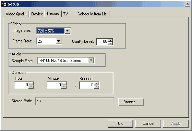Open the Sample Rate dropdown arrow

click(x=91, y=60)
